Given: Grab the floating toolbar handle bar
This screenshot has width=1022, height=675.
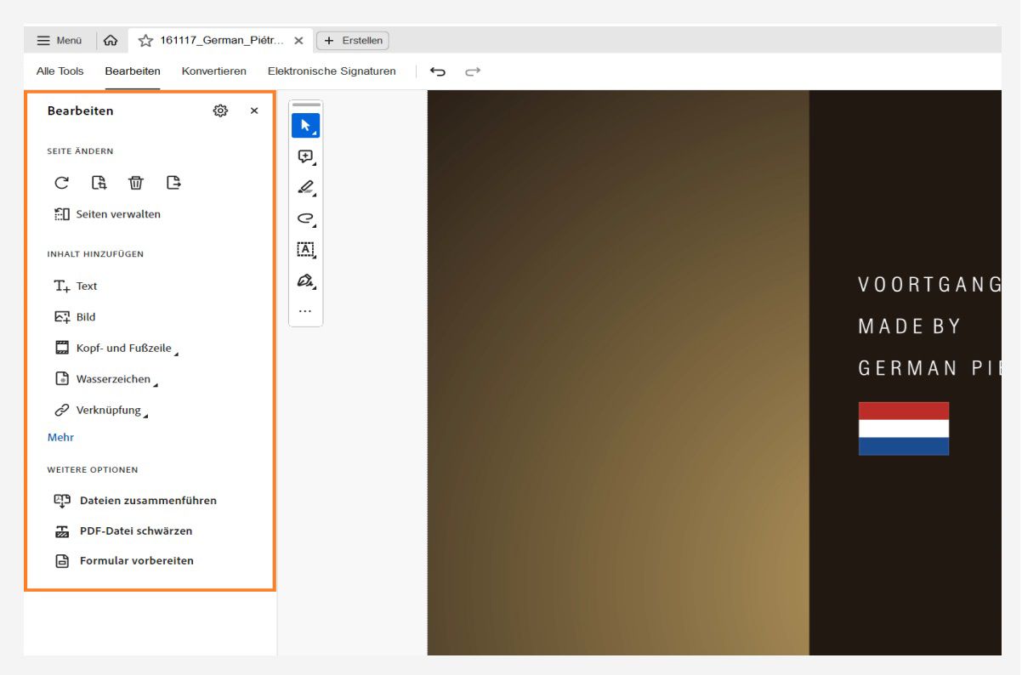Looking at the screenshot, I should coord(306,105).
